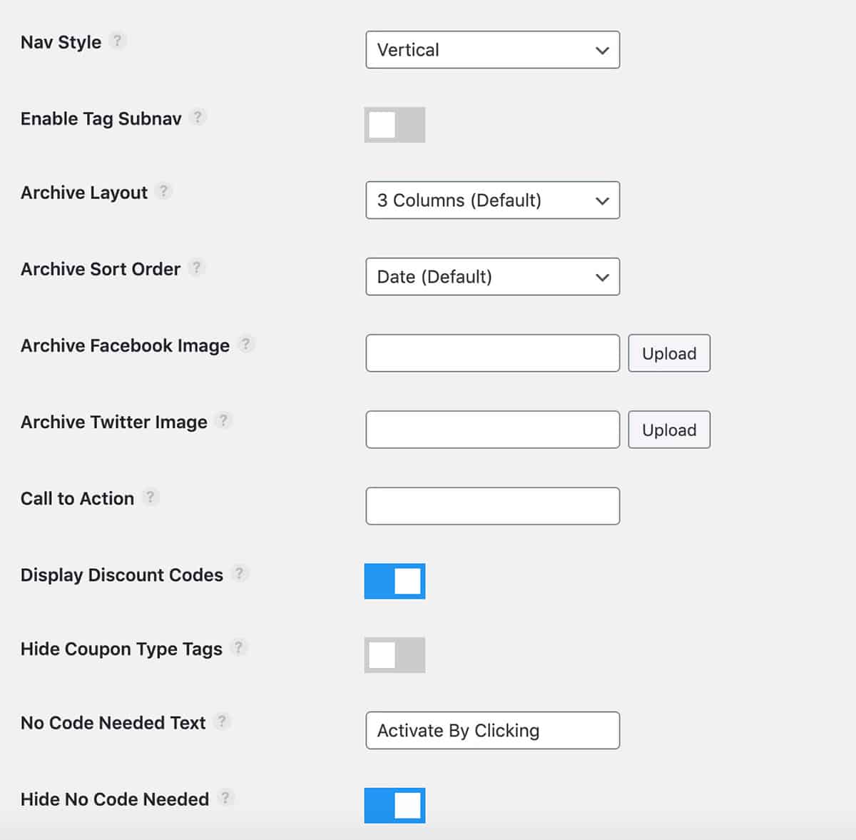Image resolution: width=856 pixels, height=840 pixels.
Task: Open the help hint for Archive Sort Order
Action: (x=197, y=268)
